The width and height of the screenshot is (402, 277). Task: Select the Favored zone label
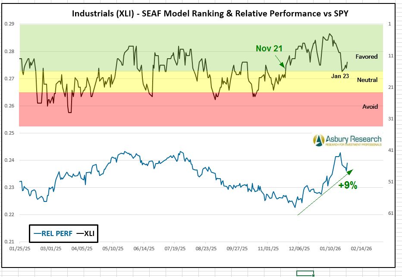point(366,57)
